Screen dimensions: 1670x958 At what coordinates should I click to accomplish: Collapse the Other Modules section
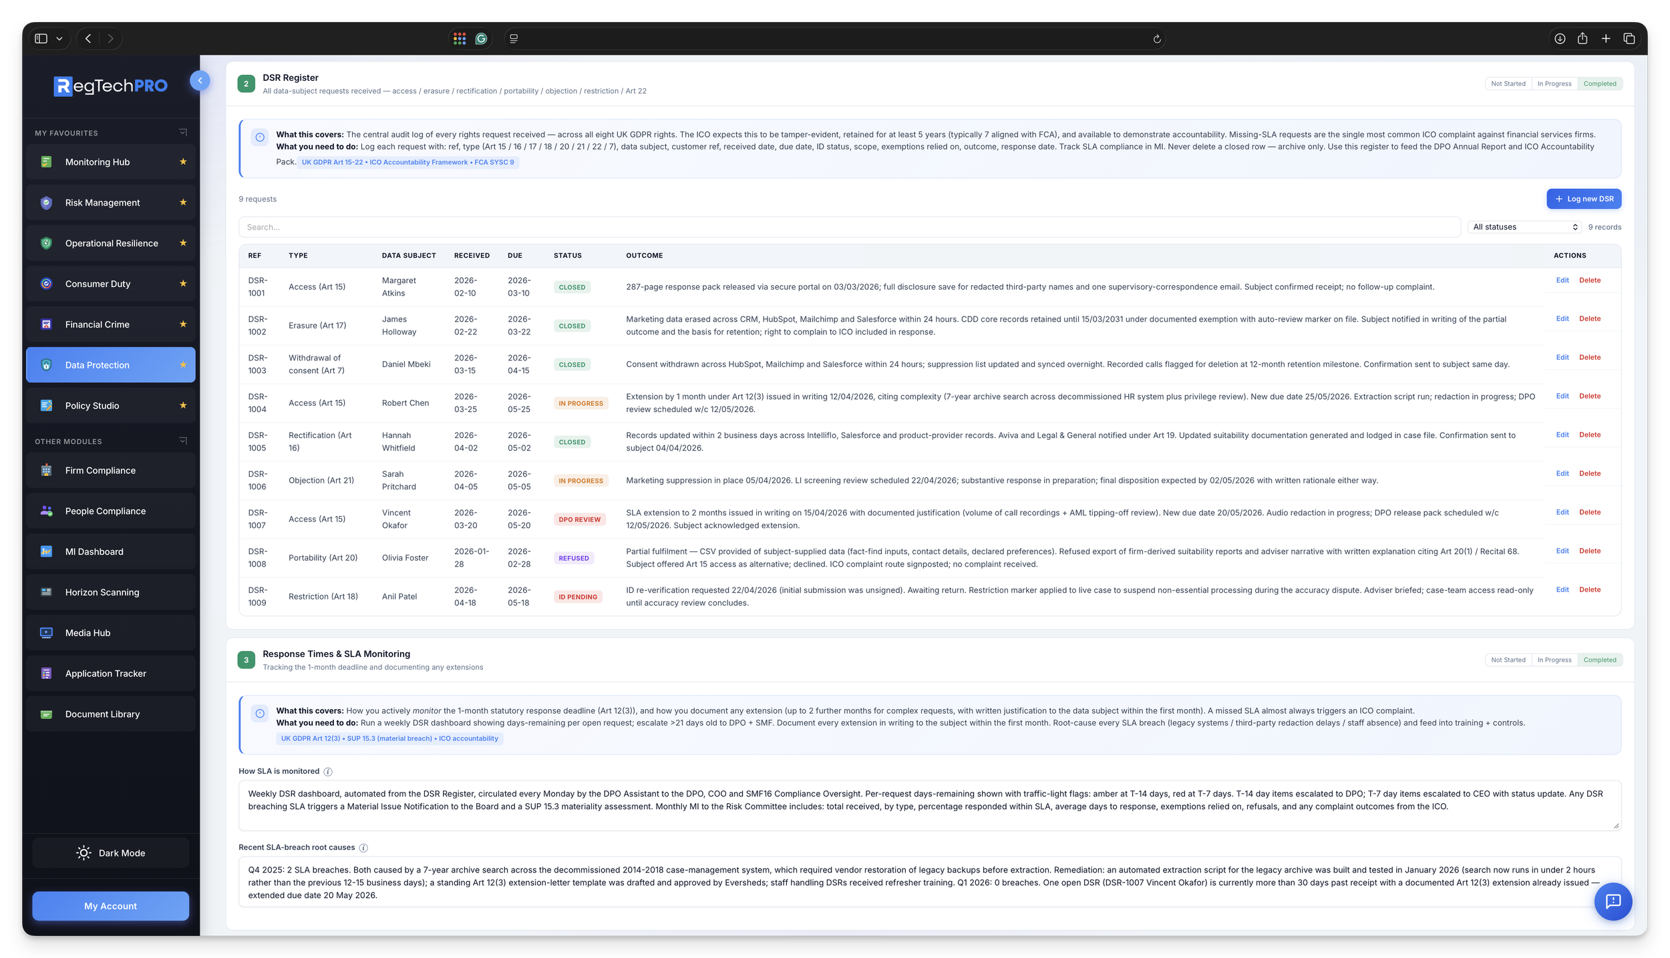pos(183,441)
